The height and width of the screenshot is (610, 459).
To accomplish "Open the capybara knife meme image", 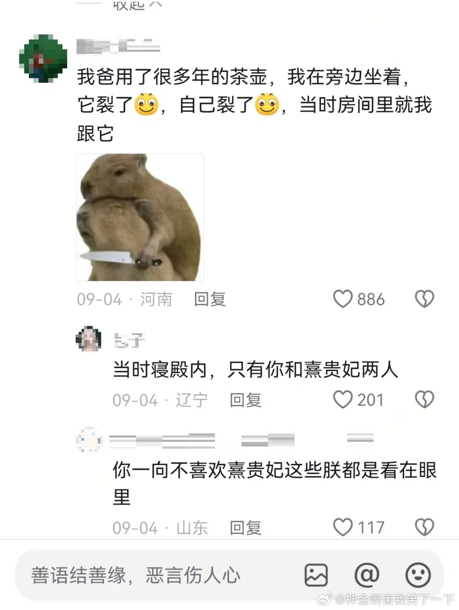I will [x=140, y=217].
